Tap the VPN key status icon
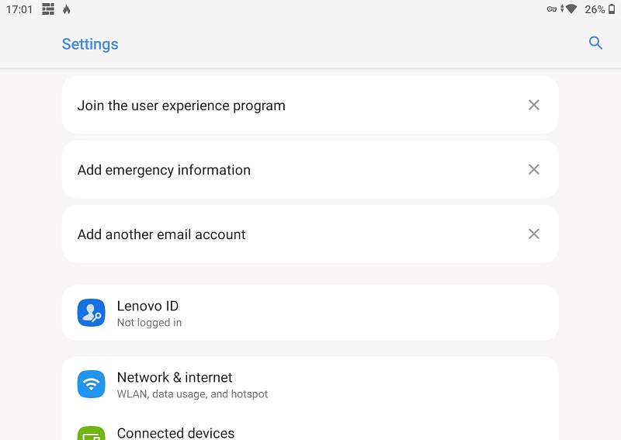Screen dimensions: 621x440 (x=552, y=9)
